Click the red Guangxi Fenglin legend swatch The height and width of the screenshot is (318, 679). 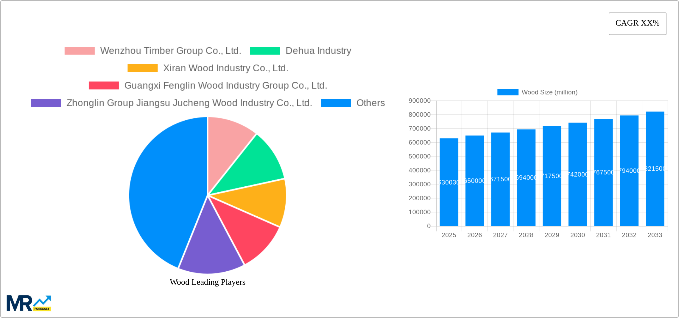tap(103, 86)
